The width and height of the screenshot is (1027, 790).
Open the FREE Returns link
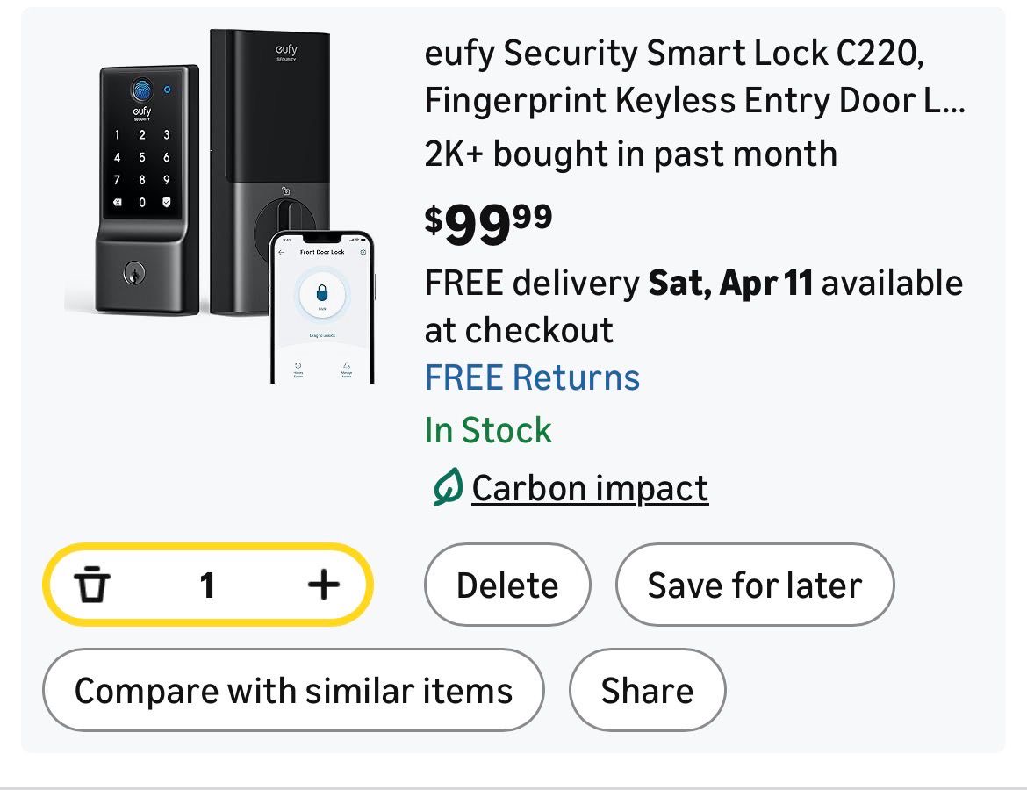tap(532, 377)
